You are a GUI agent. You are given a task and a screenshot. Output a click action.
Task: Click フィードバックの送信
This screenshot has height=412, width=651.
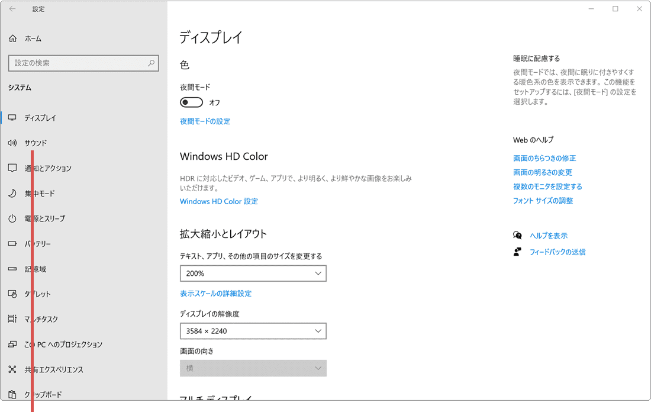[x=557, y=252]
